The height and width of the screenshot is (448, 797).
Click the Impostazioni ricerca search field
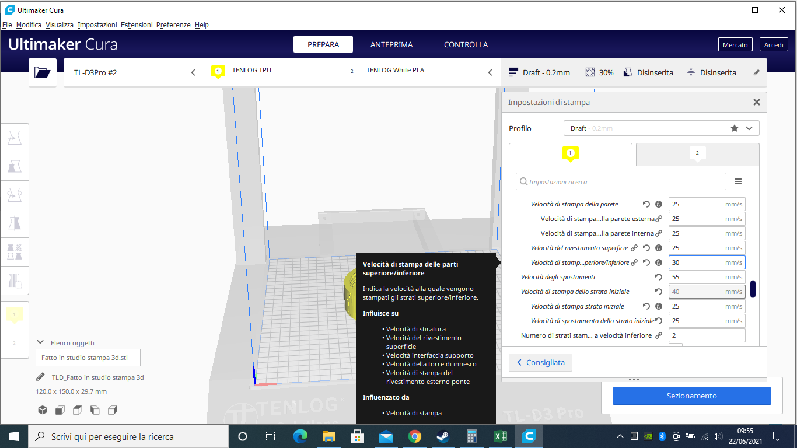(x=621, y=182)
